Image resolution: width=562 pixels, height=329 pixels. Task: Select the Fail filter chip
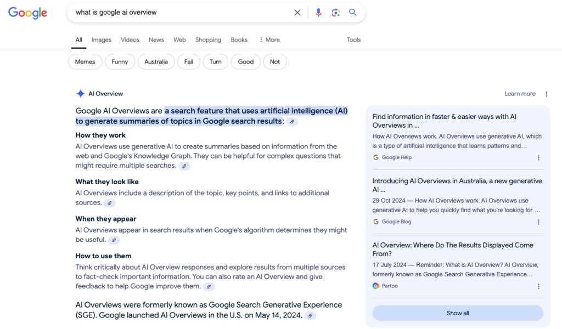[x=189, y=61]
